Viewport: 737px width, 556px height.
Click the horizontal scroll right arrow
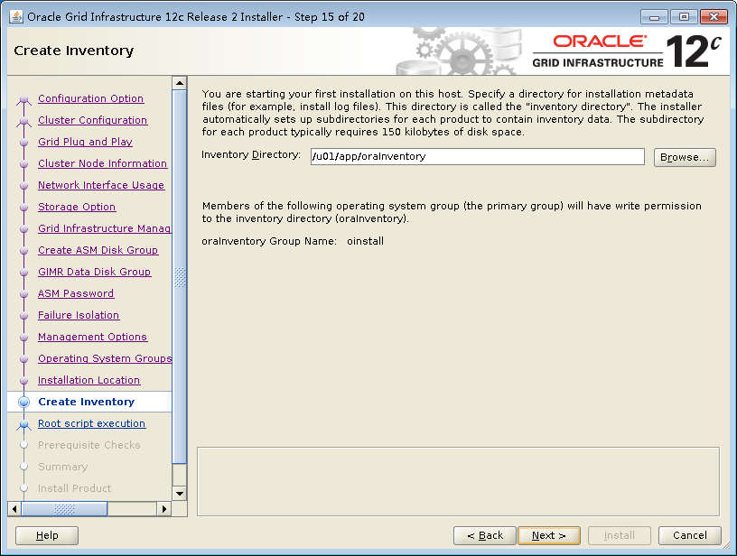(x=164, y=508)
